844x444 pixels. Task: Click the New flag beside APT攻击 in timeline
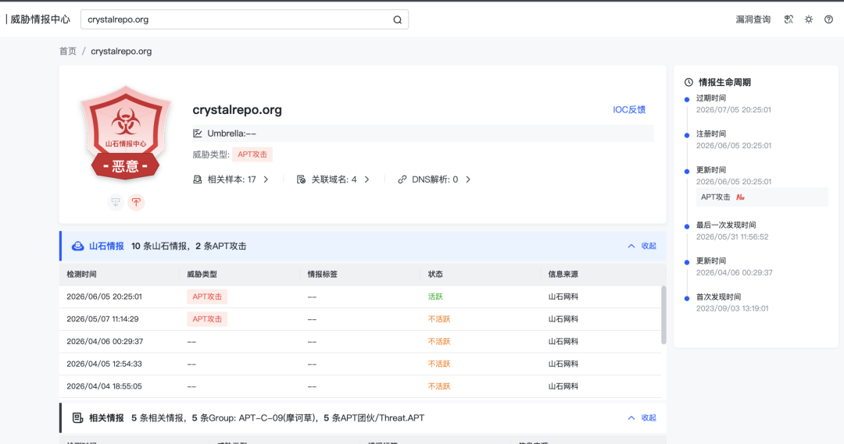pyautogui.click(x=741, y=197)
